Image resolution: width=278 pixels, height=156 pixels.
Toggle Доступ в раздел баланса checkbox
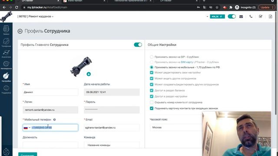[x=152, y=91]
